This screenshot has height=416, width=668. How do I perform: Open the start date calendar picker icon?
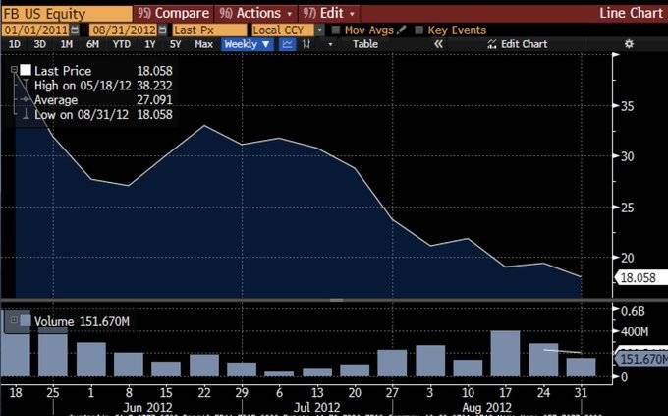[x=75, y=30]
